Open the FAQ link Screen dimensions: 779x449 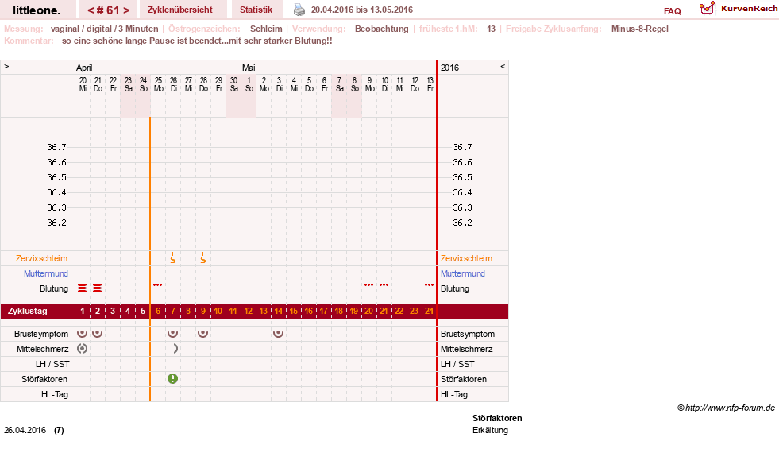672,11
